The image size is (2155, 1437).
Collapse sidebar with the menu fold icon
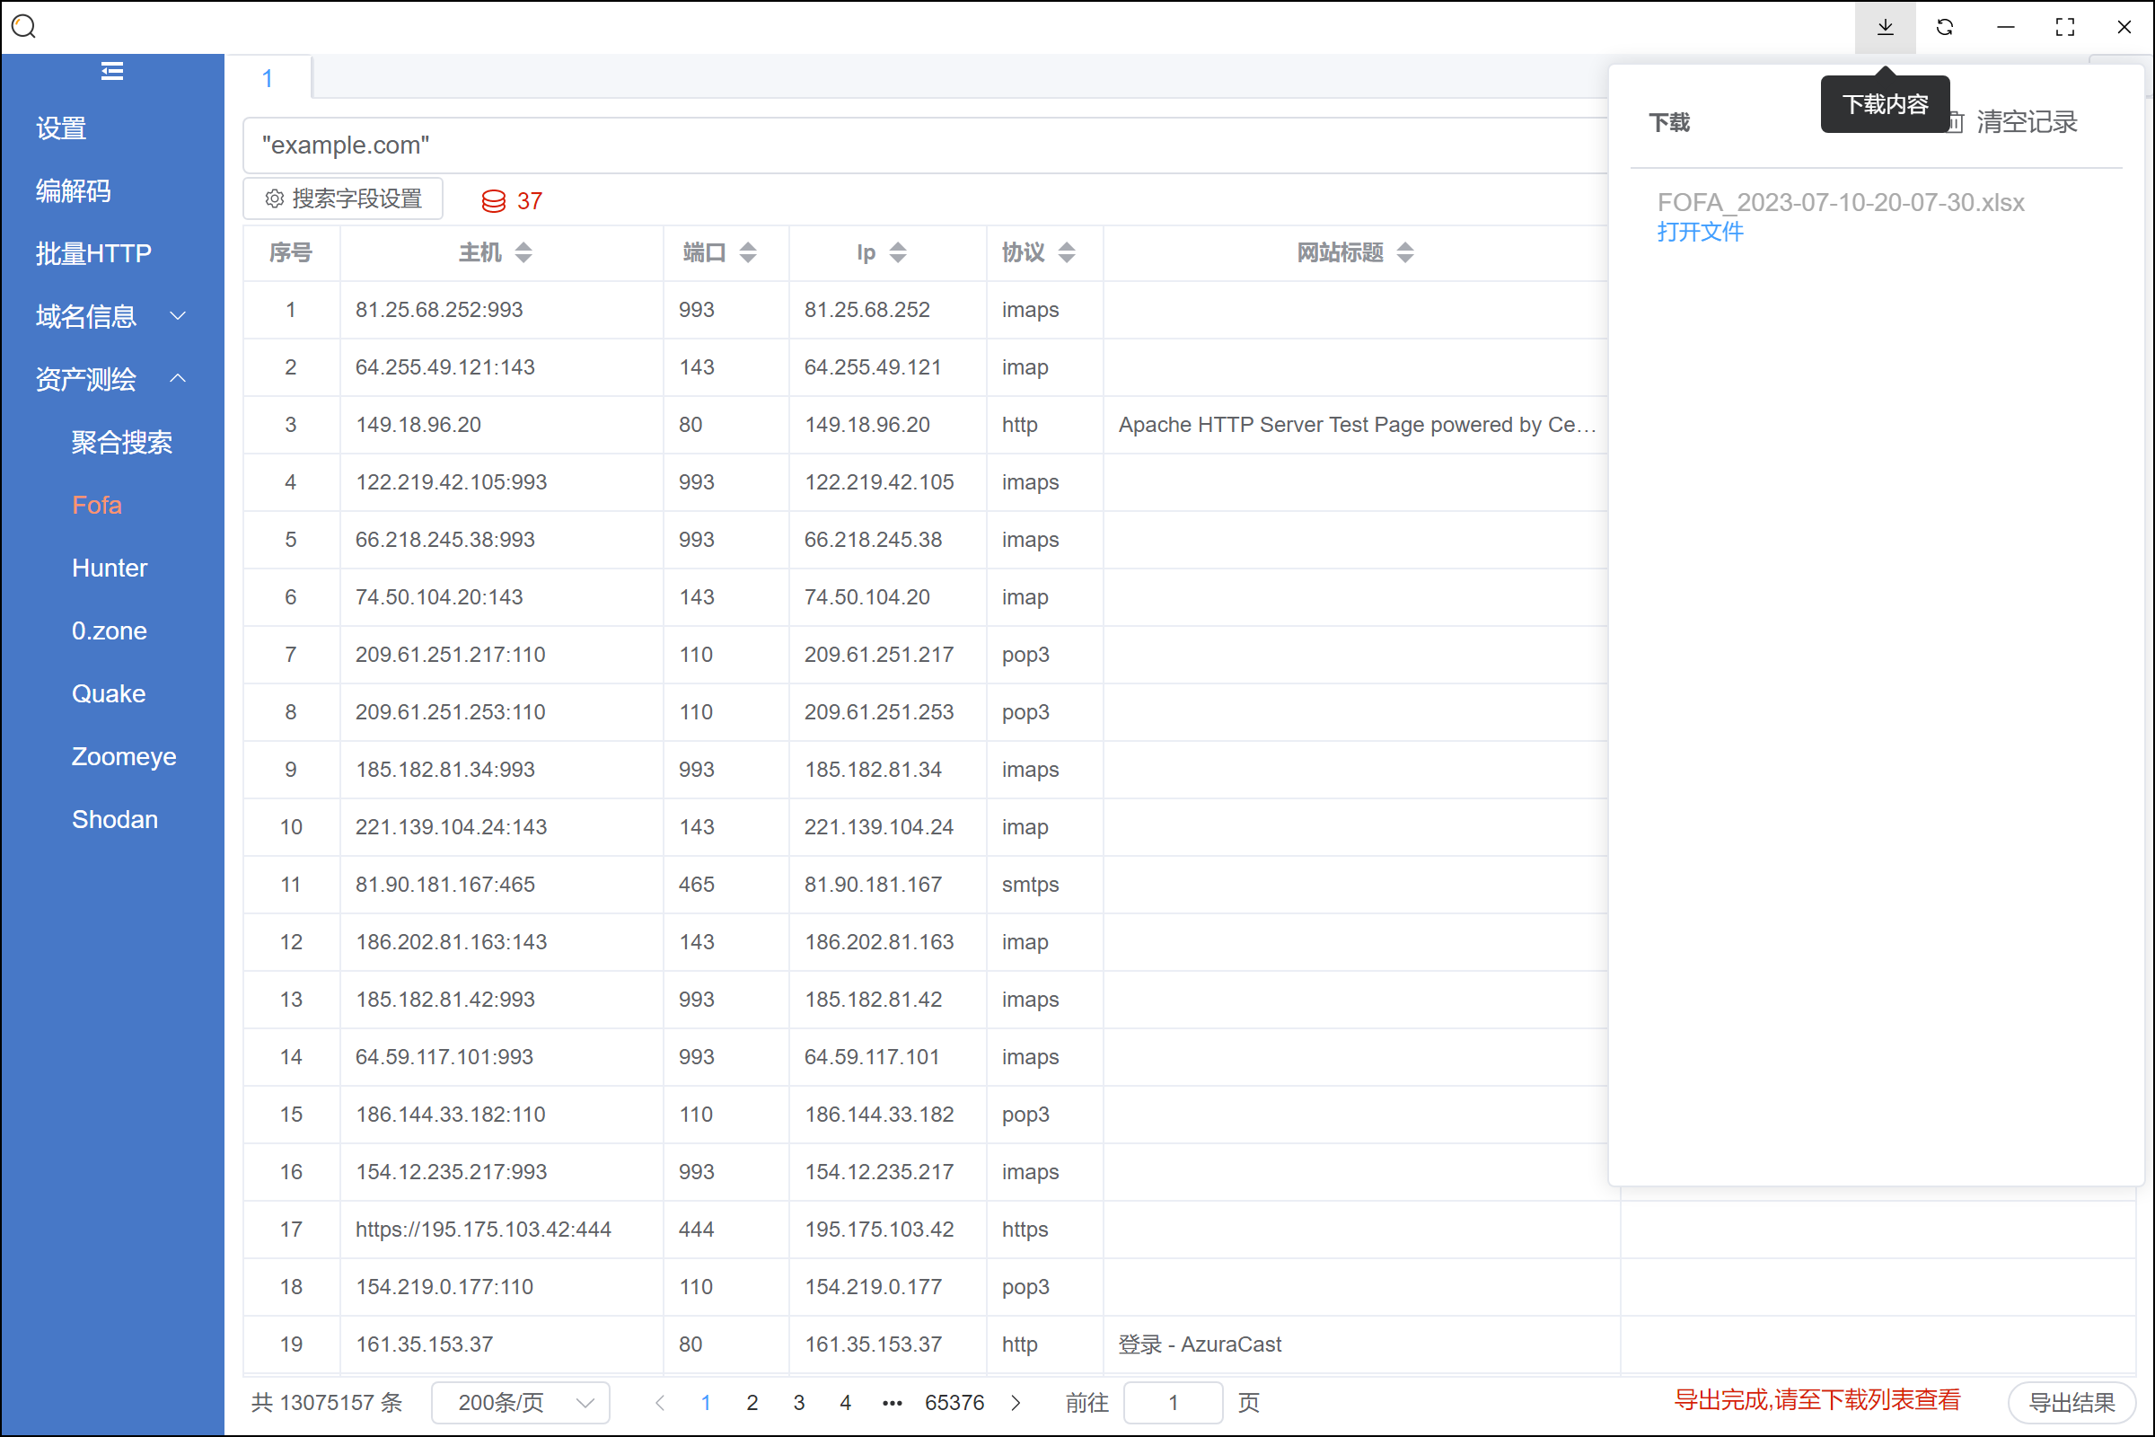111,72
